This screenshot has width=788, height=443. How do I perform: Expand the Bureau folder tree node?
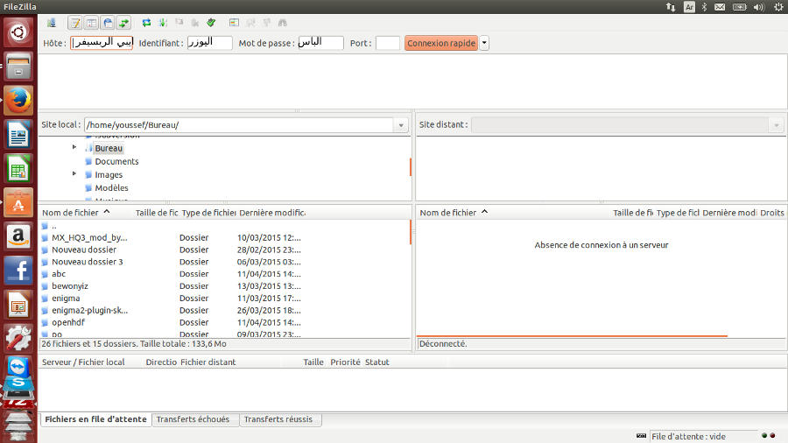point(74,147)
